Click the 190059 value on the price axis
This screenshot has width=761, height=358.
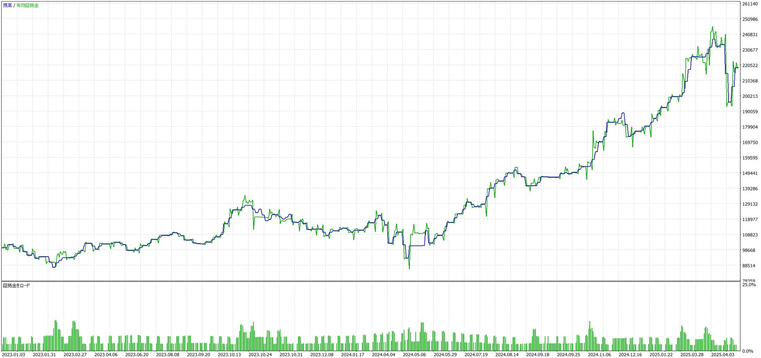[x=750, y=112]
